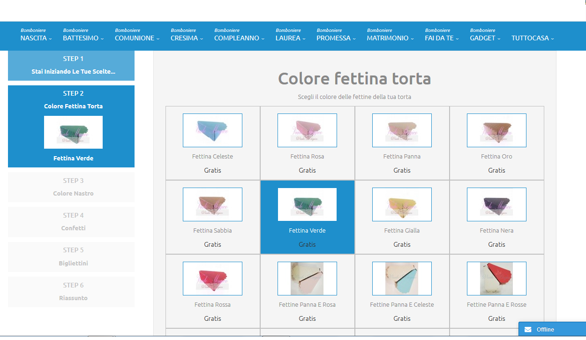Go back to Step 1 Stai Iniziando
Screen dimensions: 586x340
(x=71, y=65)
